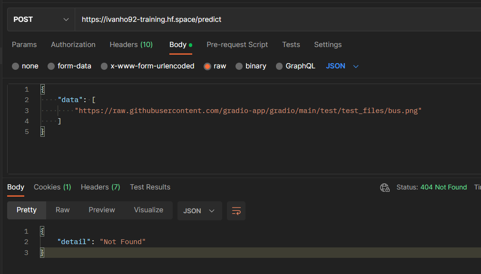Open the Pre-request Script tab
Viewport: 481px width, 274px height.
[x=237, y=45]
